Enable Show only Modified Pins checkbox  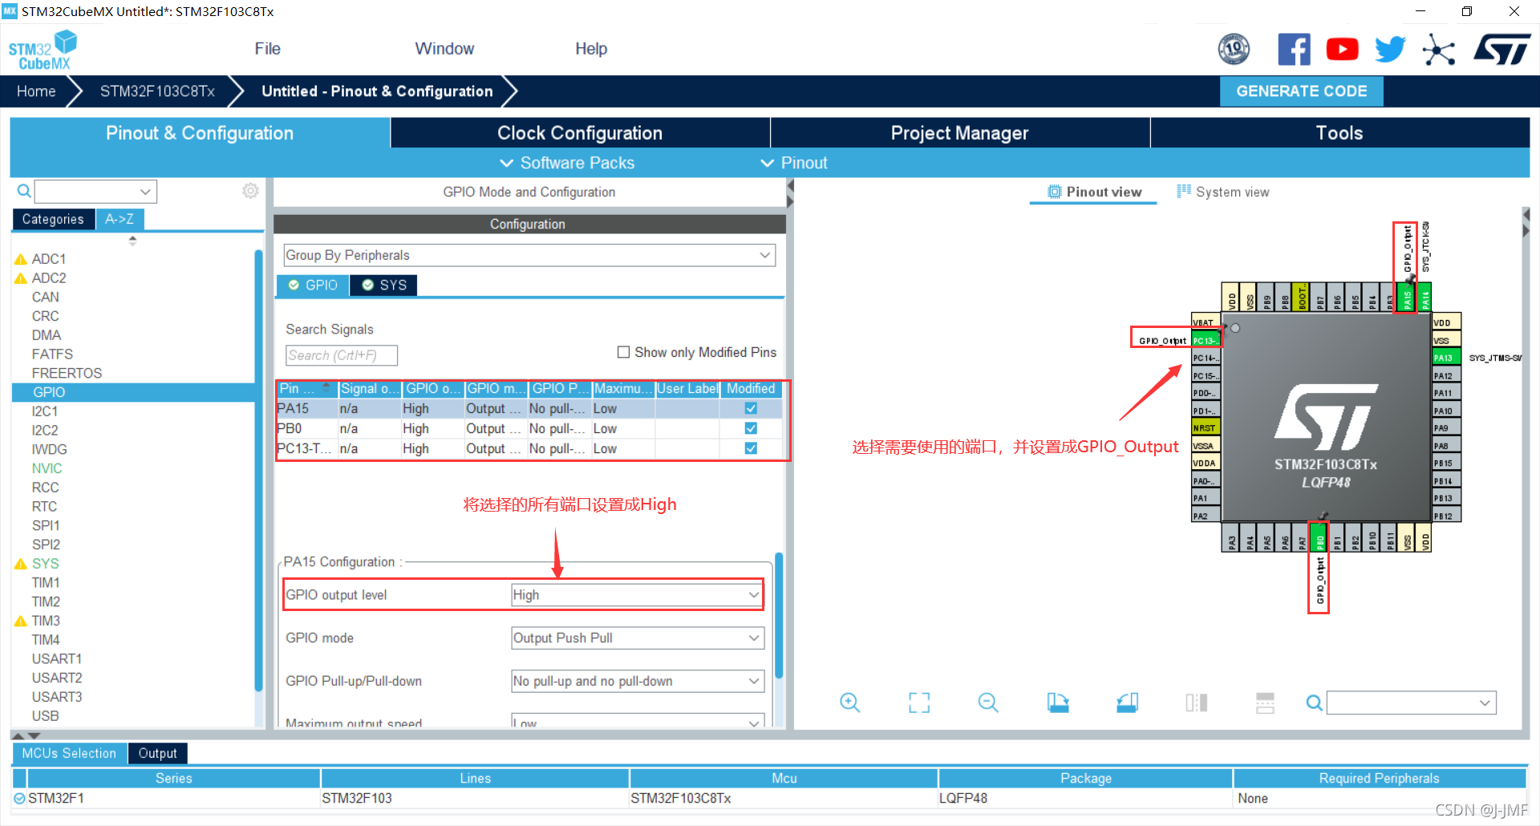623,352
